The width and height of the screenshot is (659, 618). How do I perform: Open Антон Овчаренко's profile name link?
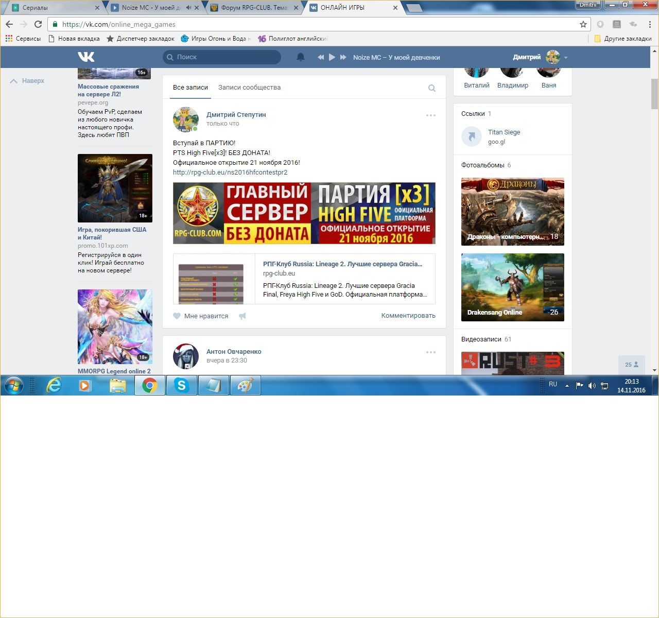point(234,352)
